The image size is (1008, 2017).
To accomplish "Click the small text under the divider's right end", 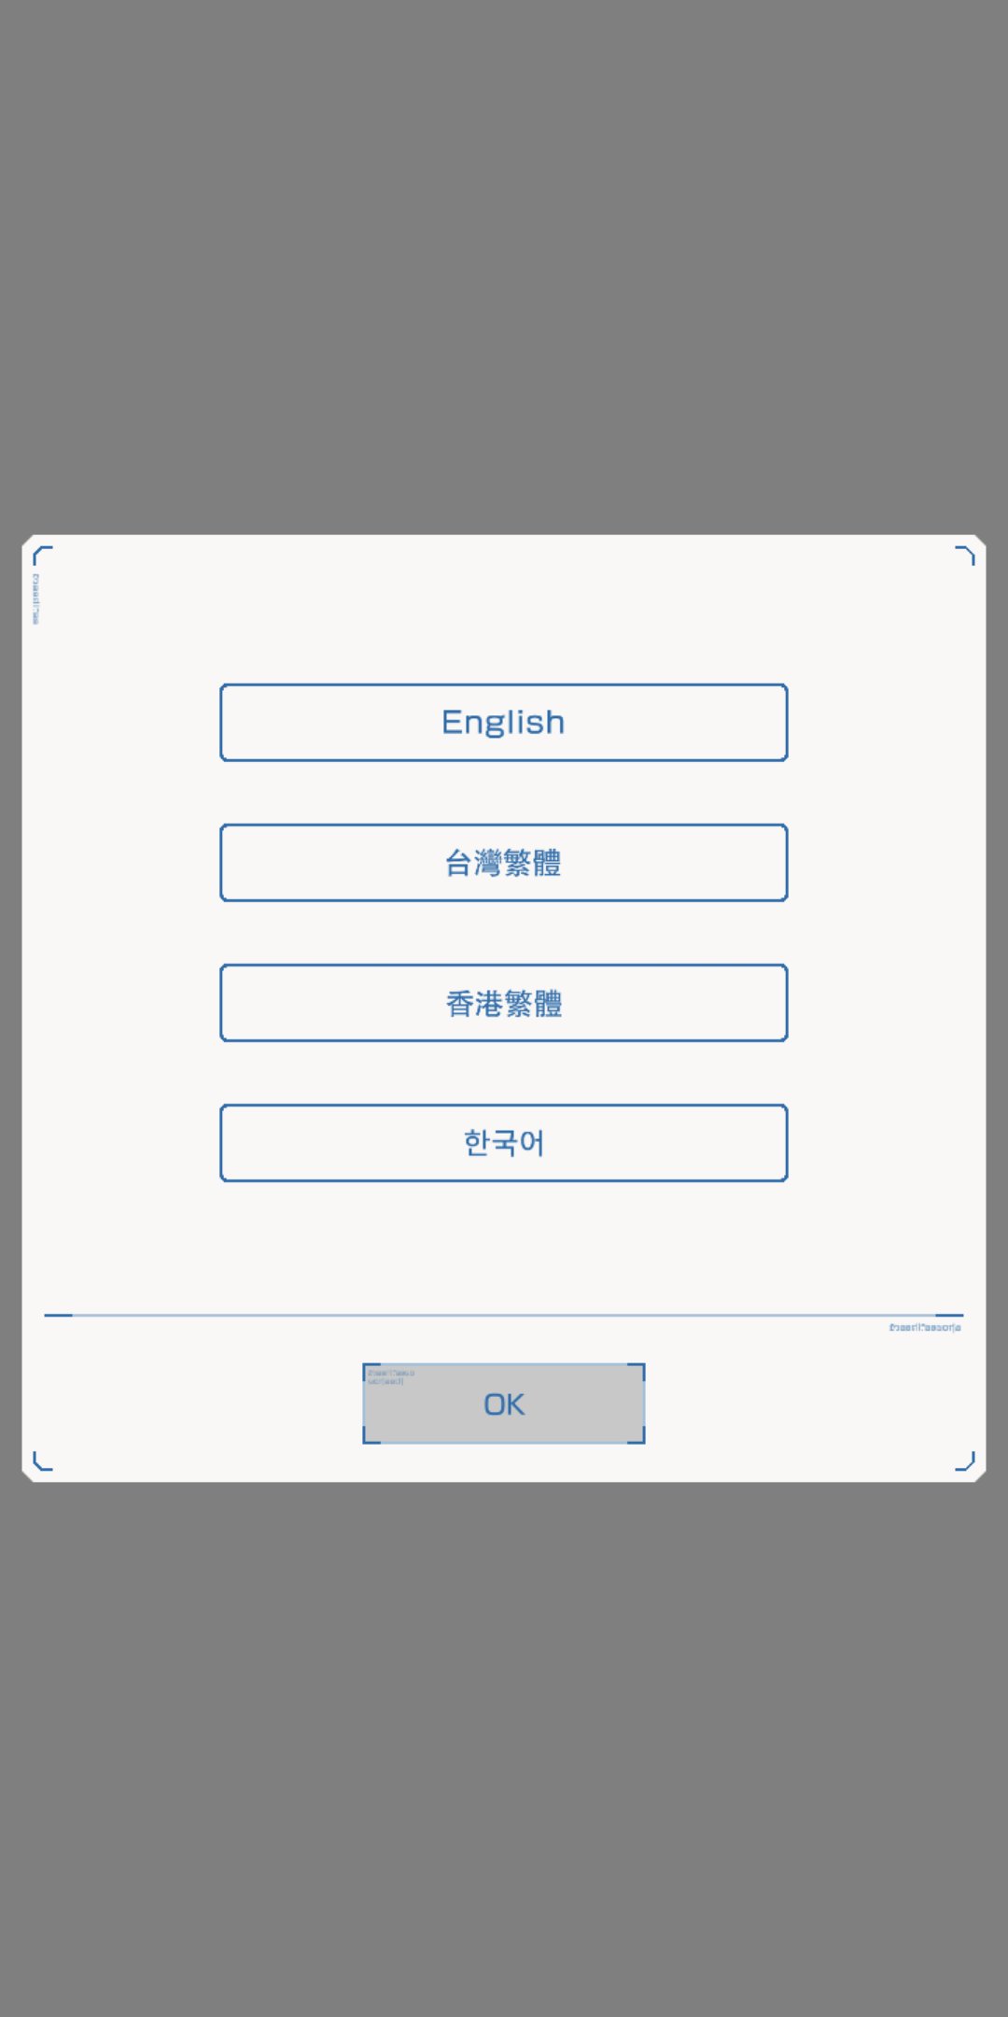I will 924,1327.
